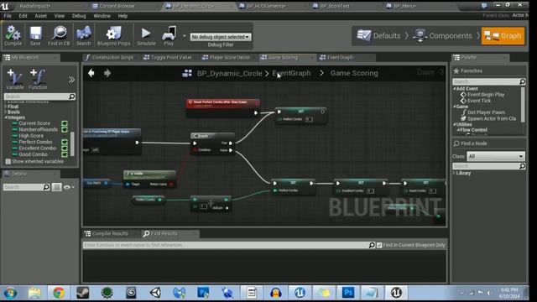Select Event Begin Play in palette
Viewport: 537px width, 302px height.
486,95
